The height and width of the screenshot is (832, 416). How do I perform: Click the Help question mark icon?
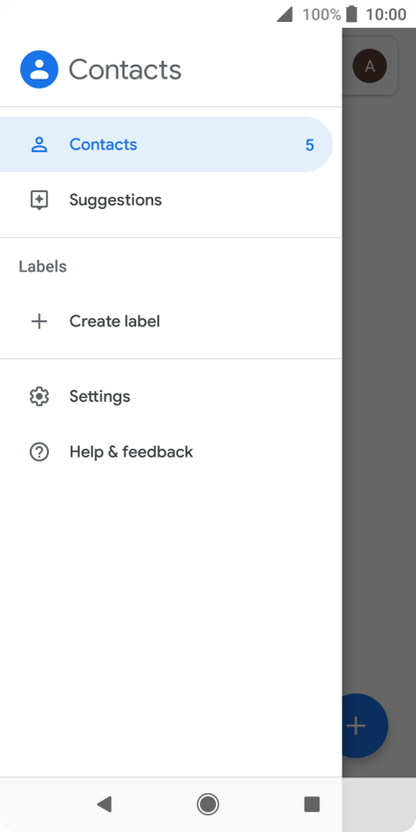(39, 452)
